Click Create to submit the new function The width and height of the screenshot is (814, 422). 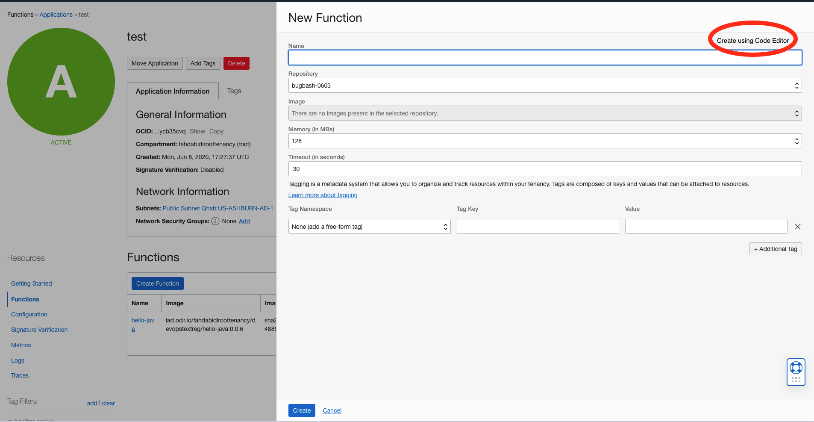click(301, 410)
